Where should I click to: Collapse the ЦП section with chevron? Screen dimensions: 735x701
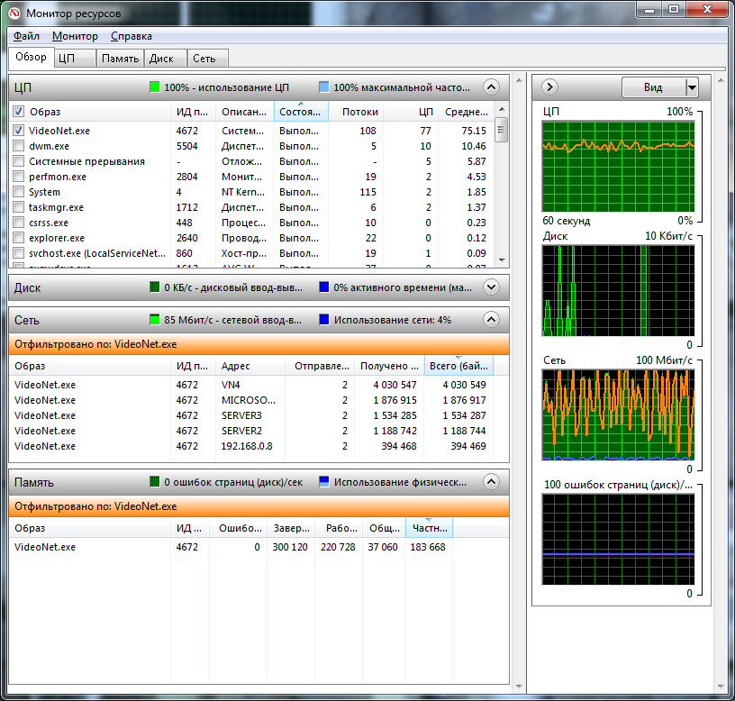click(491, 87)
